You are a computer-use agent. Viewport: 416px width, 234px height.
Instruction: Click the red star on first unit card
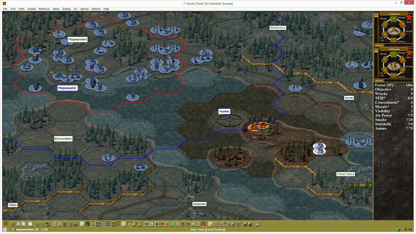tap(409, 18)
